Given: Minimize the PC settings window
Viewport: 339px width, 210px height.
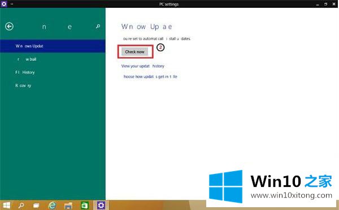Looking at the screenshot, I should 318,4.
